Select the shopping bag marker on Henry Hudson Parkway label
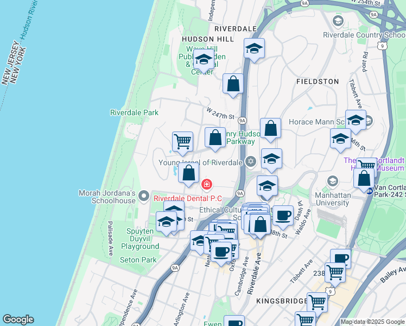The image size is (406, 326). click(215, 137)
